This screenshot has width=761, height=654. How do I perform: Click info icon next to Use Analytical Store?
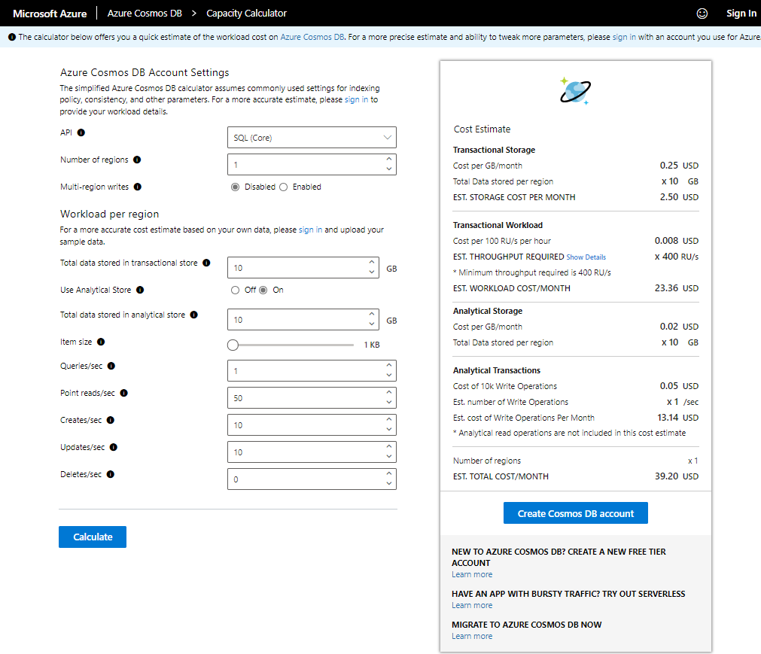(140, 290)
